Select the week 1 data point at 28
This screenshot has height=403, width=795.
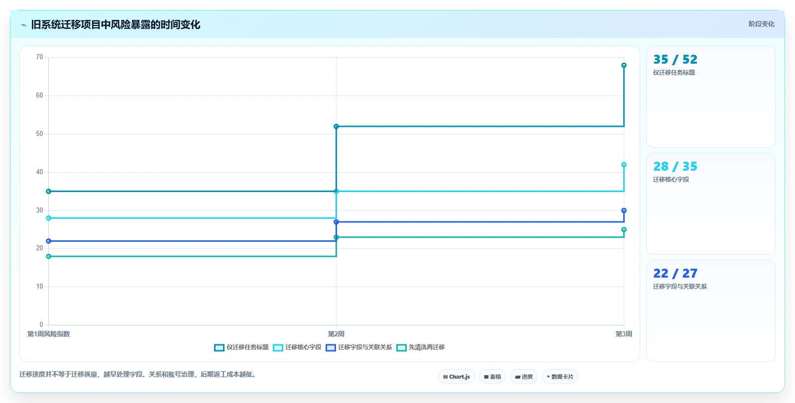point(48,218)
